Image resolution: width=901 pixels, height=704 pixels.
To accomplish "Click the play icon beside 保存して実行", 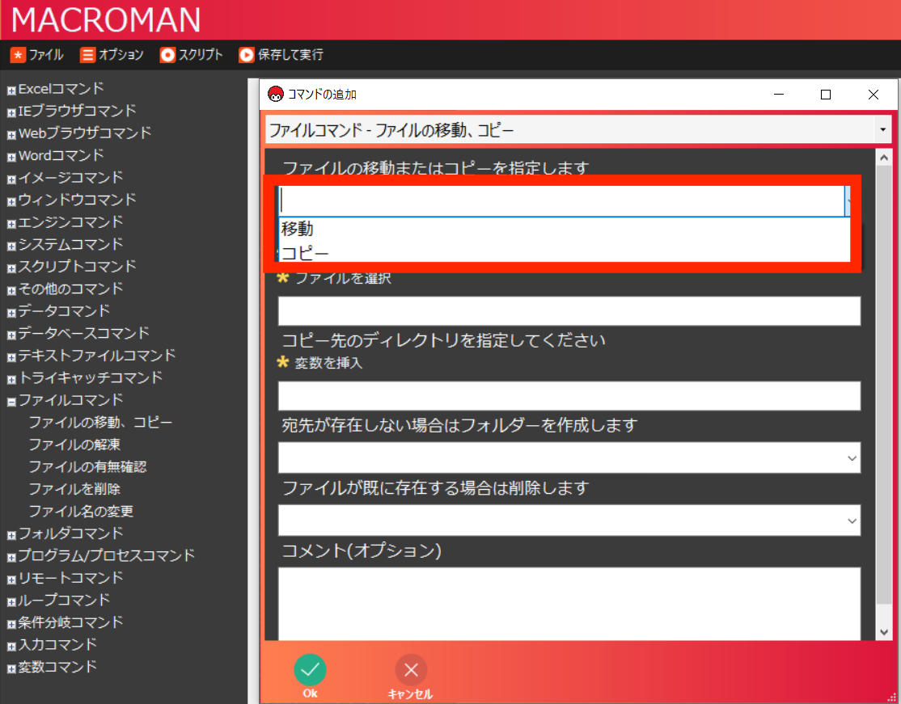I will click(247, 54).
